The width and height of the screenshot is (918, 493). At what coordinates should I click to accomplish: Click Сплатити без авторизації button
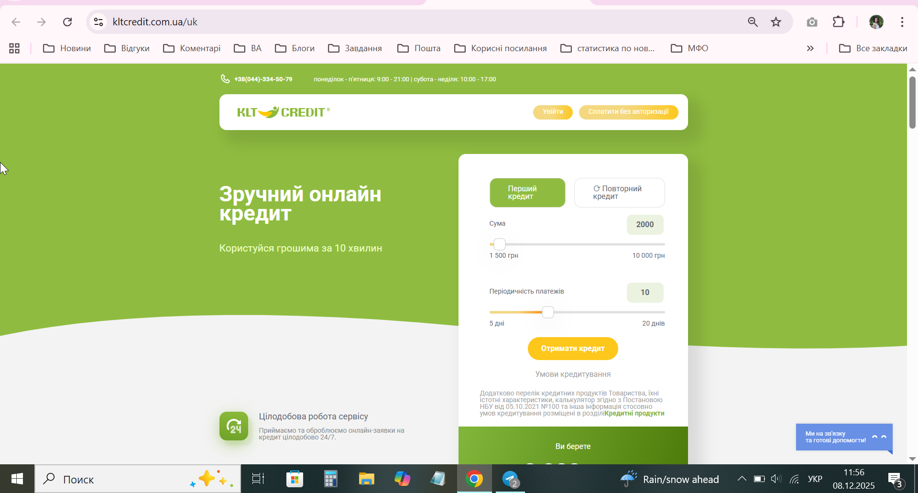(x=628, y=112)
